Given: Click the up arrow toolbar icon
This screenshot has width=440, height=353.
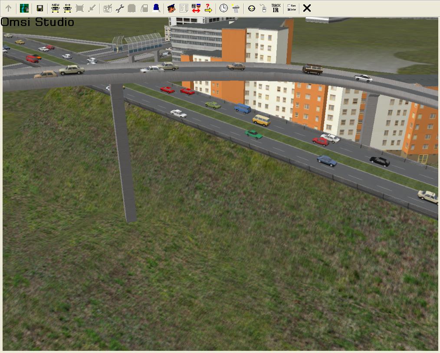Looking at the screenshot, I should click(8, 8).
